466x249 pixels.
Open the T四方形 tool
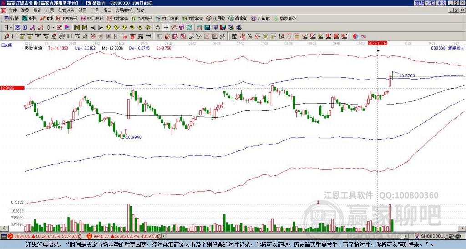(x=142, y=18)
